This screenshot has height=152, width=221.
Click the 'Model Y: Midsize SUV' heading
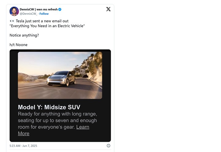coord(49,107)
